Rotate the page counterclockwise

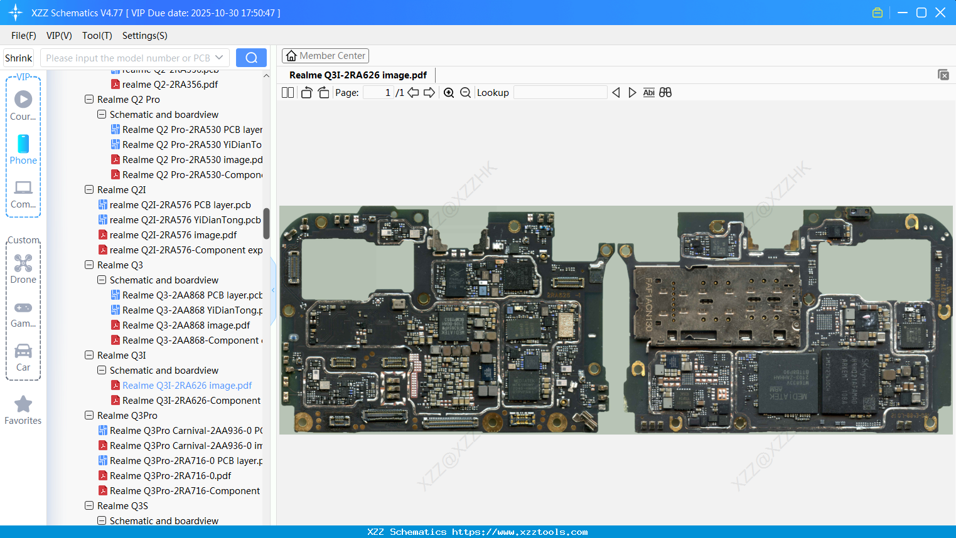click(x=306, y=93)
